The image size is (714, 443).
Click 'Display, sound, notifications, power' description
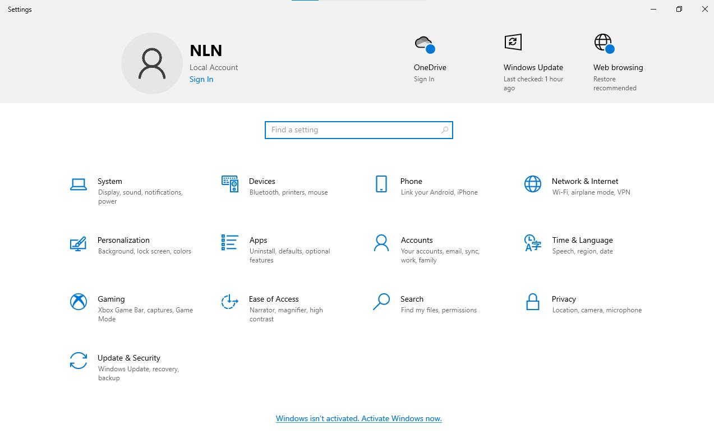click(x=140, y=197)
